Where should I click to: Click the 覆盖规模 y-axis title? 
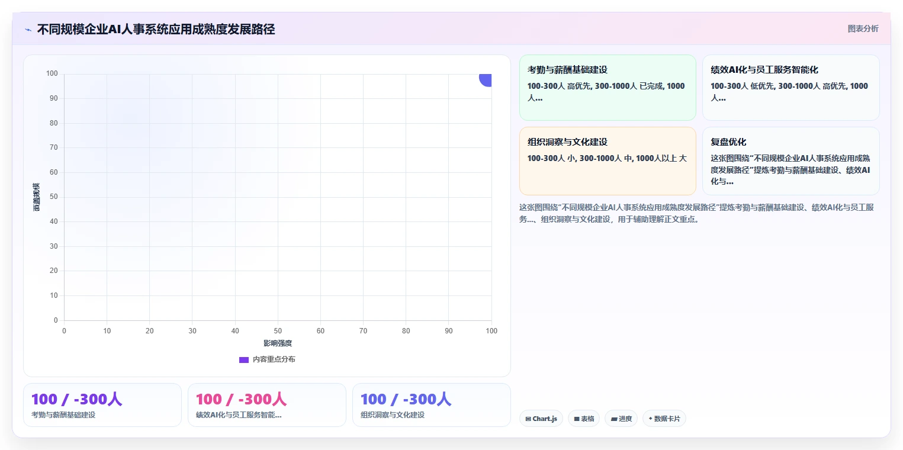pos(37,197)
